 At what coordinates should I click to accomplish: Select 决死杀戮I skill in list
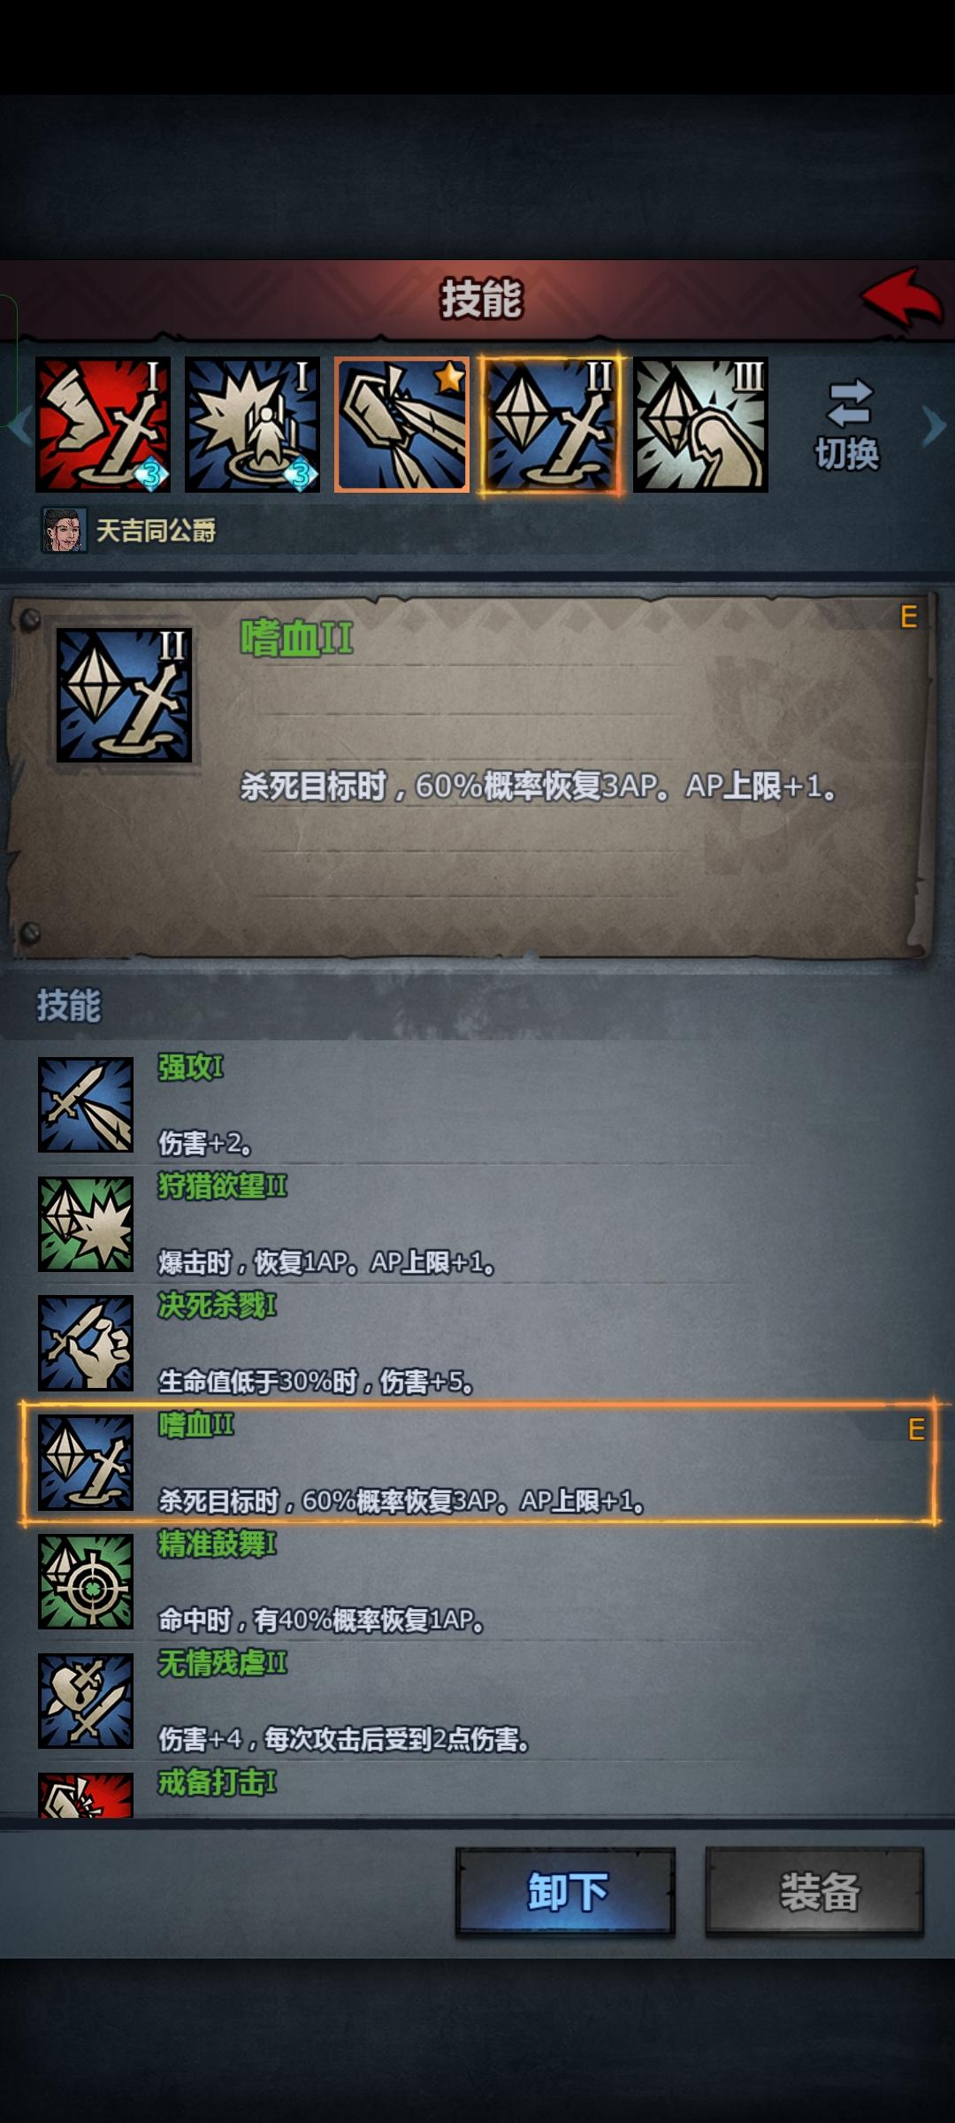pyautogui.click(x=477, y=1343)
